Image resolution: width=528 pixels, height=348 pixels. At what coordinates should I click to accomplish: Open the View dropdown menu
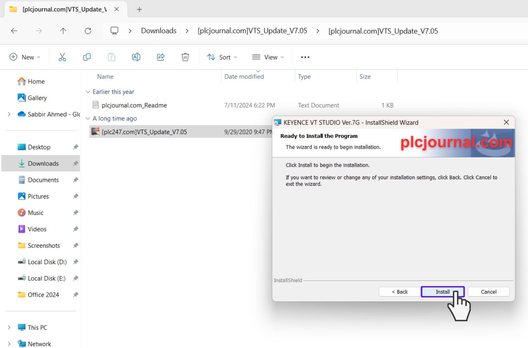click(268, 57)
